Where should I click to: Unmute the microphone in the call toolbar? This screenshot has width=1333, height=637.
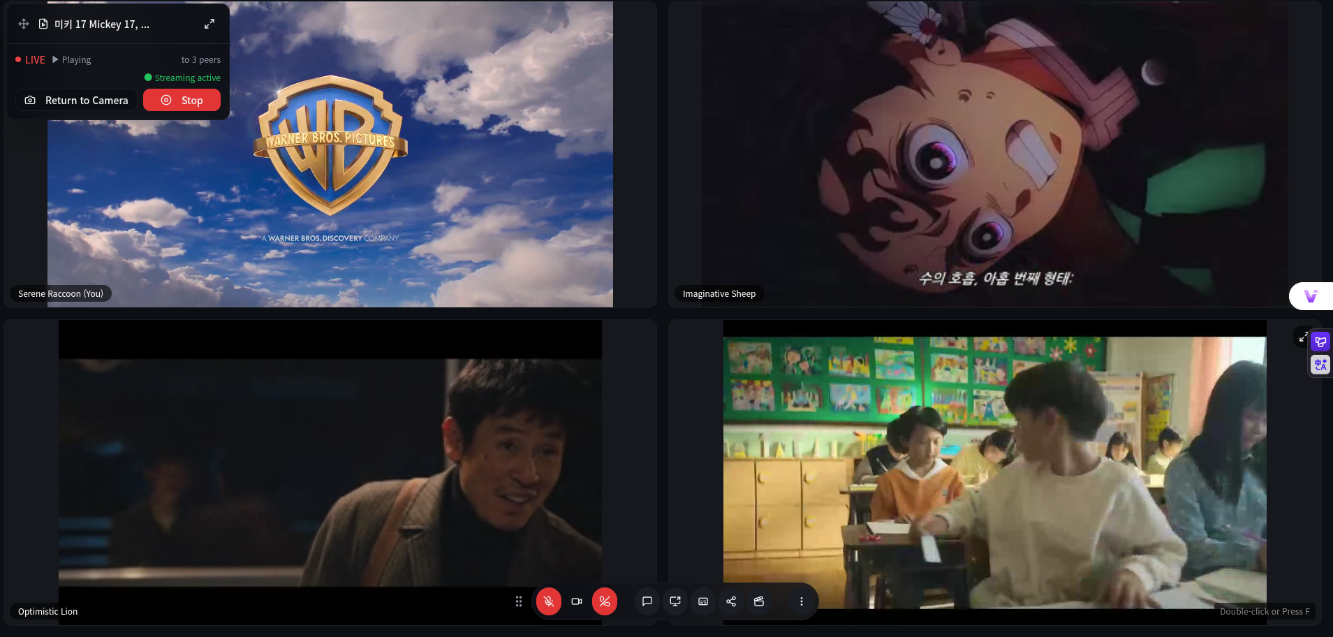[549, 601]
